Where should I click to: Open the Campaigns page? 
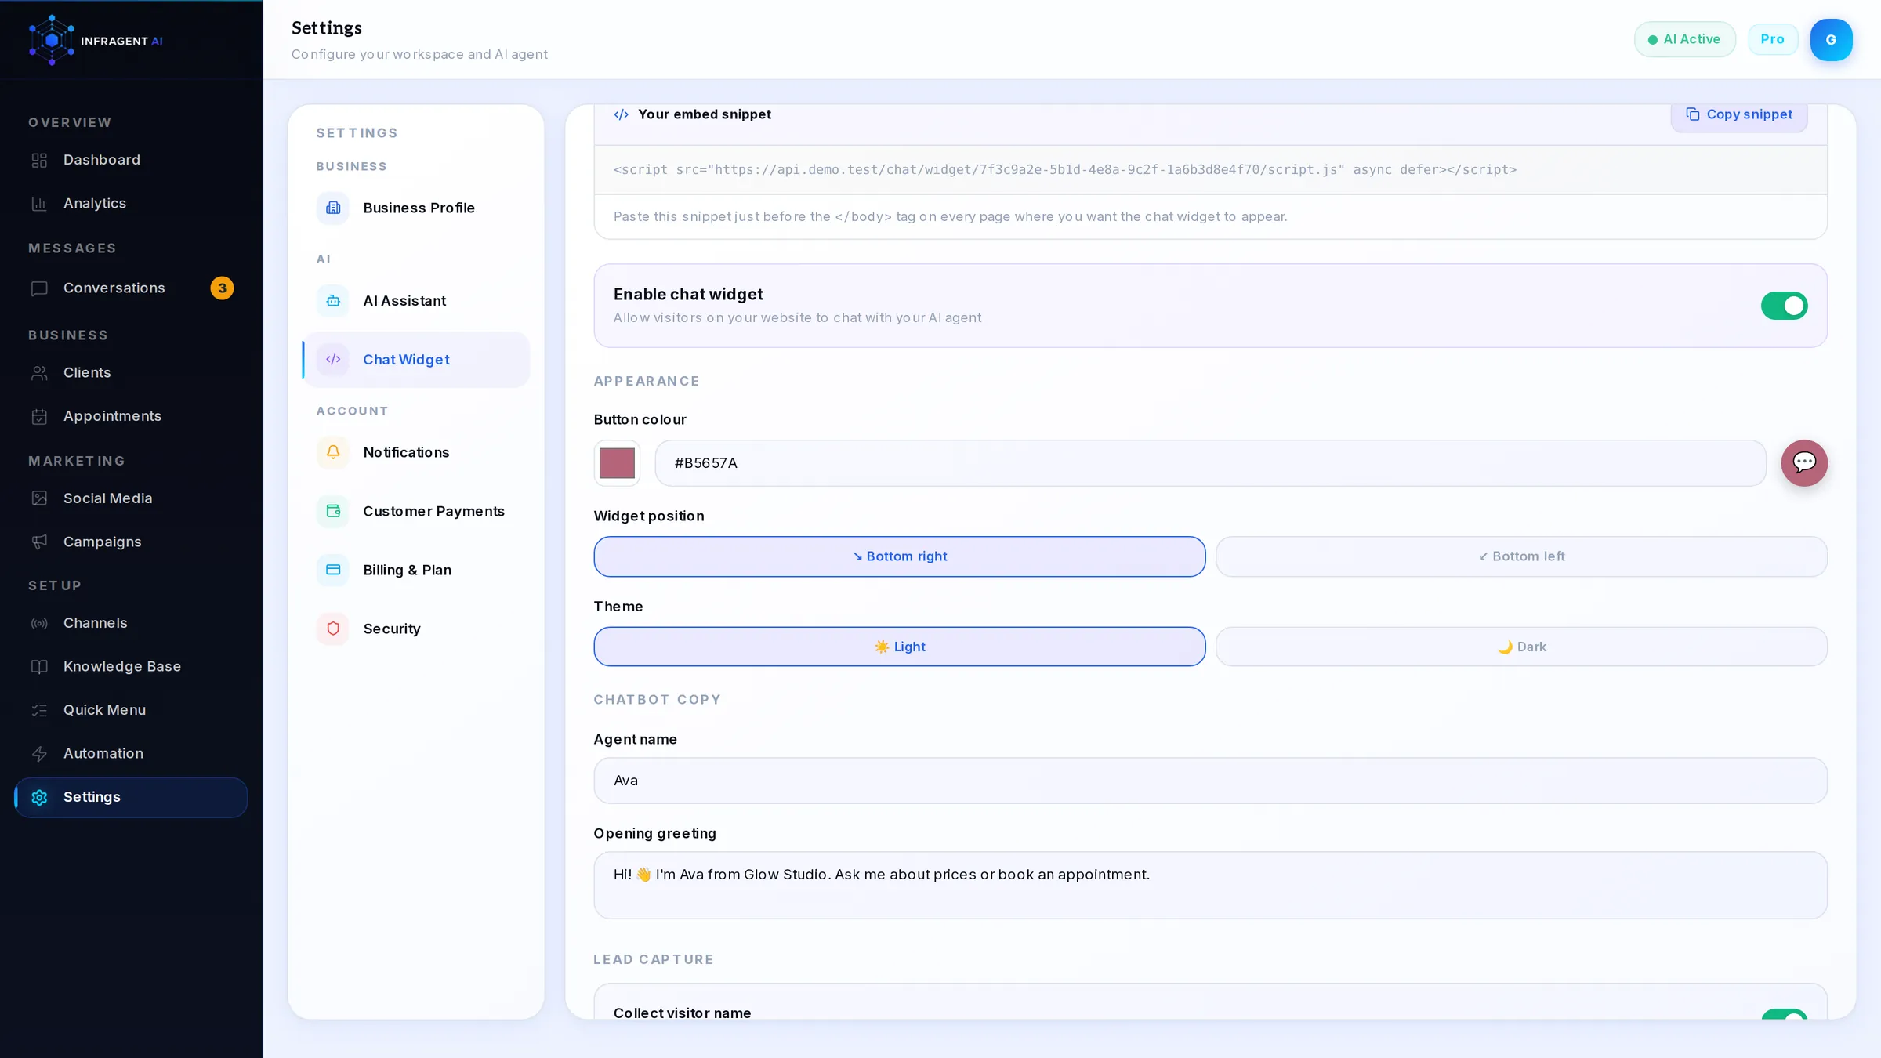point(131,542)
